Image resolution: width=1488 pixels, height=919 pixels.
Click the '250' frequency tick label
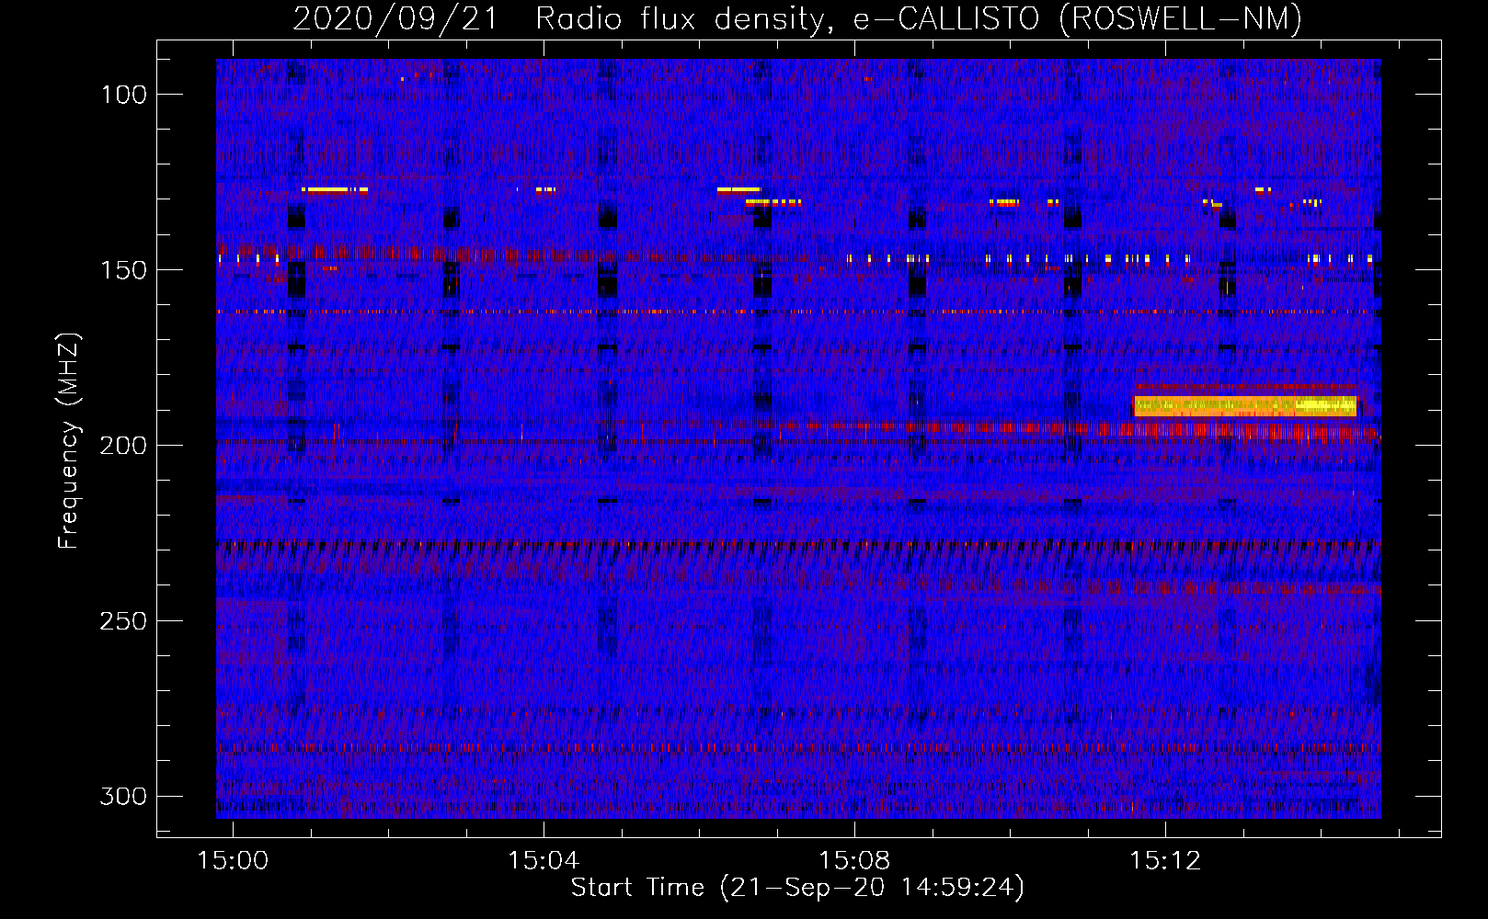[123, 621]
